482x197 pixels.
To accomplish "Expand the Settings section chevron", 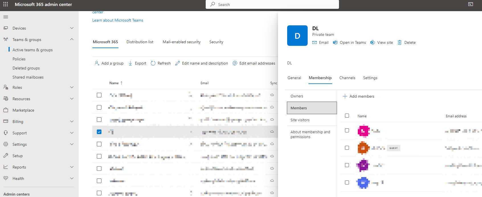I will click(72, 144).
